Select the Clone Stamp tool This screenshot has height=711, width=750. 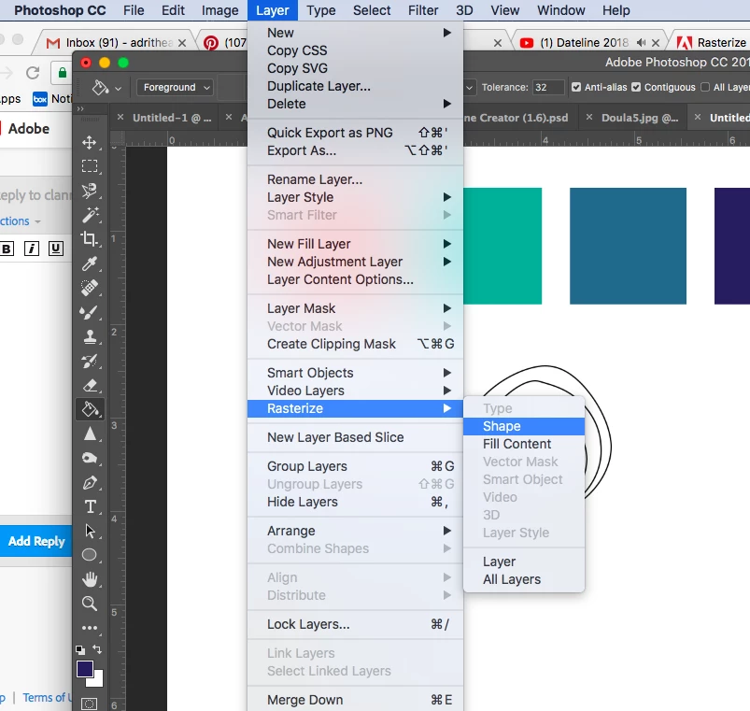[x=90, y=336]
